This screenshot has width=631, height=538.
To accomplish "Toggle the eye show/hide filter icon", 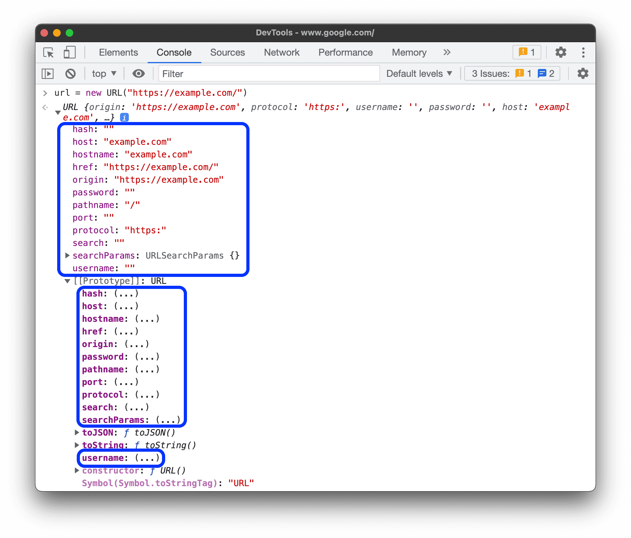I will click(138, 74).
